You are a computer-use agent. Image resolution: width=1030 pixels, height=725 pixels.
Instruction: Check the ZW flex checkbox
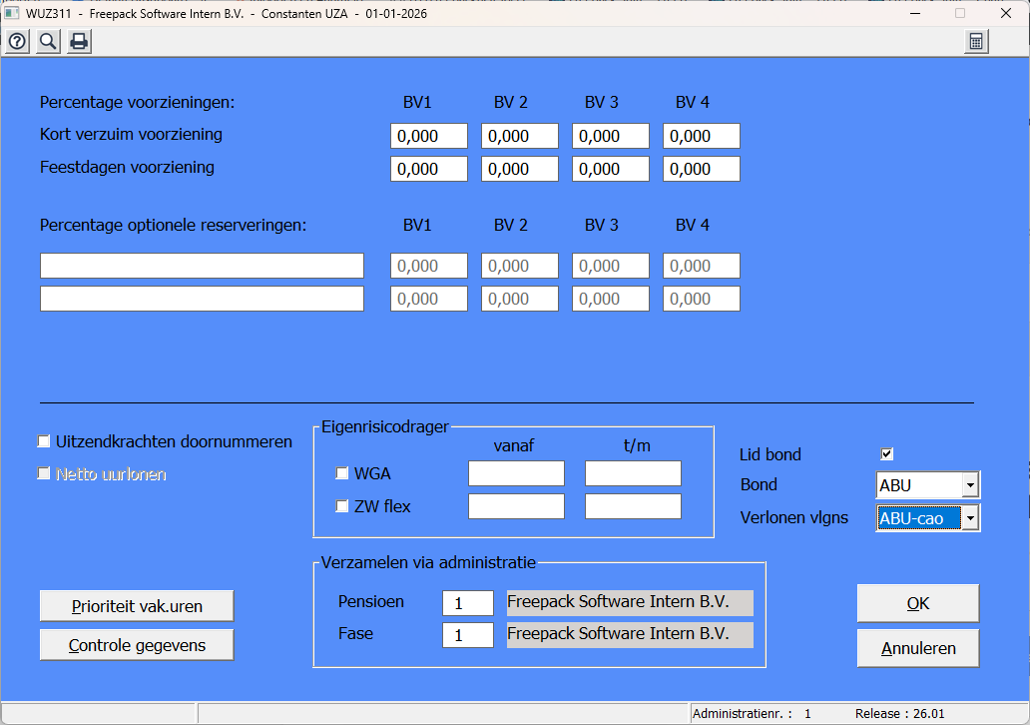pos(342,506)
